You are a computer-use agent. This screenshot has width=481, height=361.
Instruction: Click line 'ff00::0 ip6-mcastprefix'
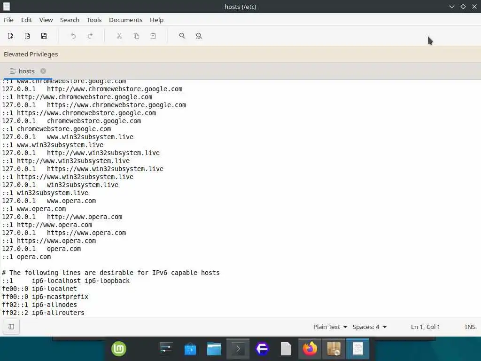[45, 297]
